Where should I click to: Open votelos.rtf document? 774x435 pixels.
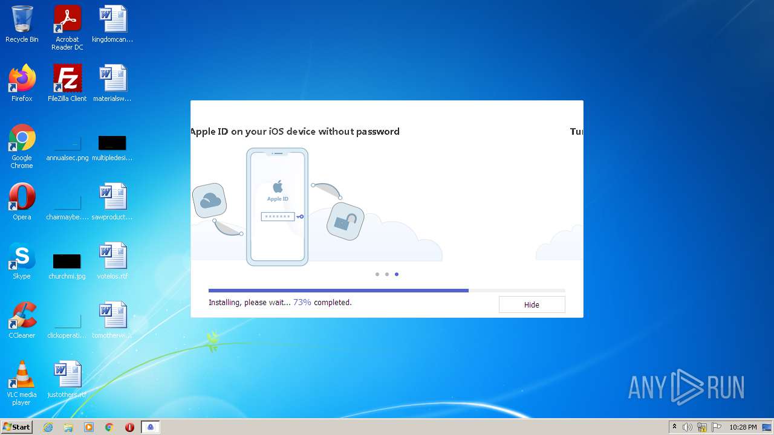(x=112, y=261)
